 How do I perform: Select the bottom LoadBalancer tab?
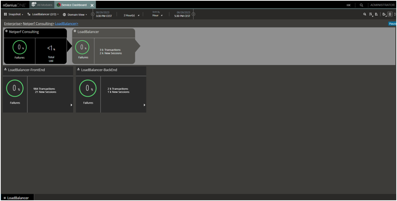pyautogui.click(x=17, y=198)
